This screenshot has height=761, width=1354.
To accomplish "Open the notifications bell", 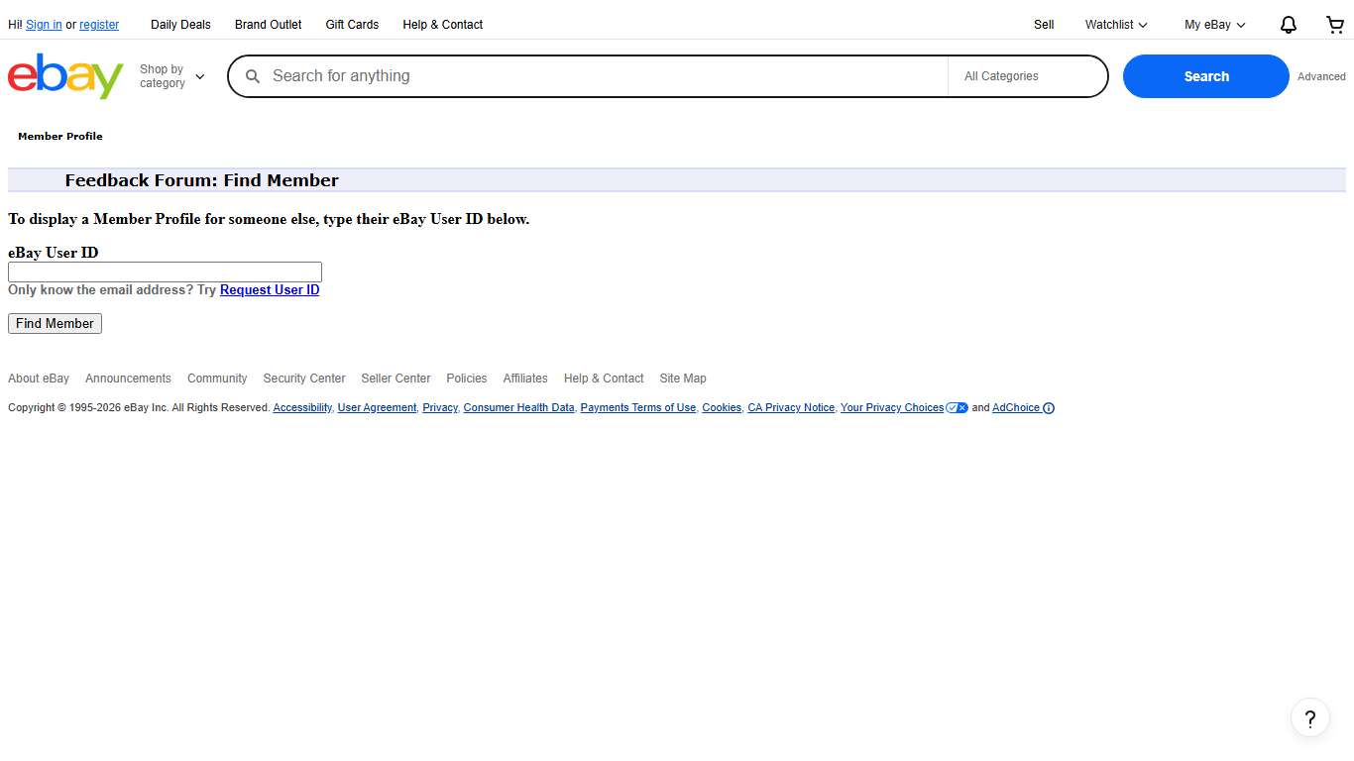I will (1289, 24).
